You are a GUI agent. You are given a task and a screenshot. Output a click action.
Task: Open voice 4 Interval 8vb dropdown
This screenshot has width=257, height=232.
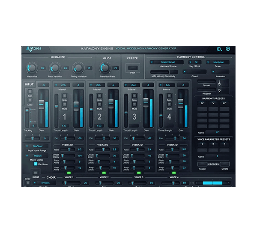167,85
